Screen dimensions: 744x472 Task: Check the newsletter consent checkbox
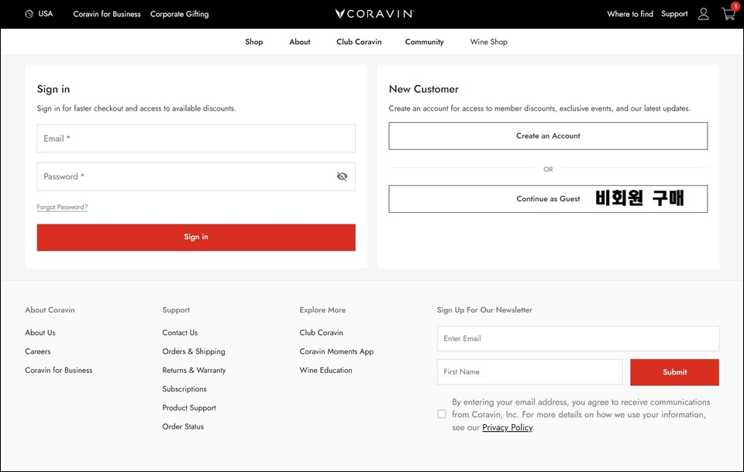pyautogui.click(x=442, y=414)
